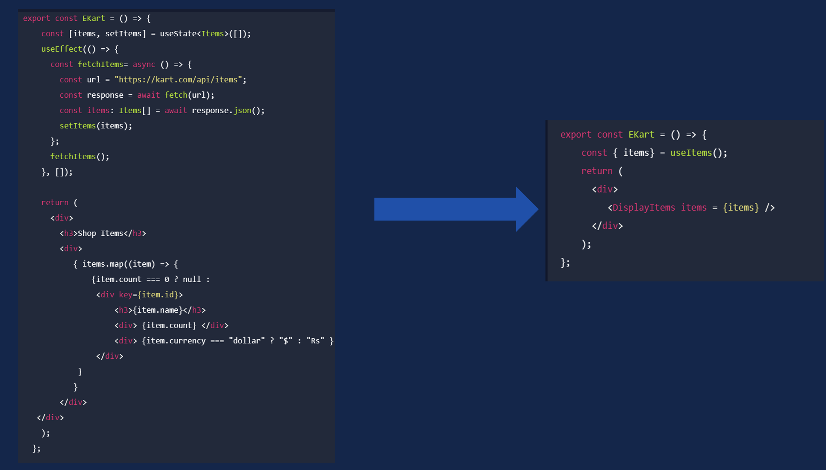The image size is (826, 470).
Task: Click the fetchItems() invocation line
Action: (x=80, y=156)
